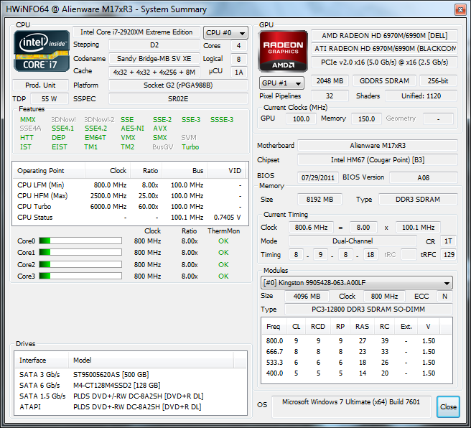Click the Unified: 1120 shaders field
471x428 pixels.
click(421, 96)
